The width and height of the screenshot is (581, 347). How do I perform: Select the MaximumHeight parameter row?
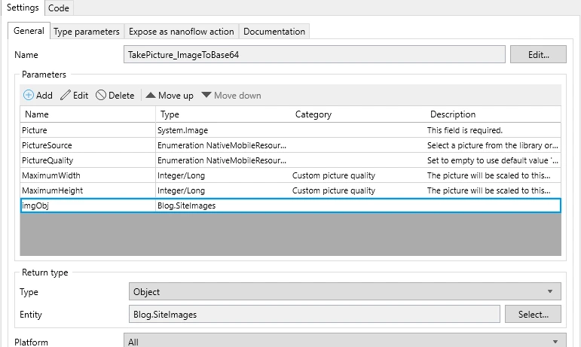coord(291,191)
